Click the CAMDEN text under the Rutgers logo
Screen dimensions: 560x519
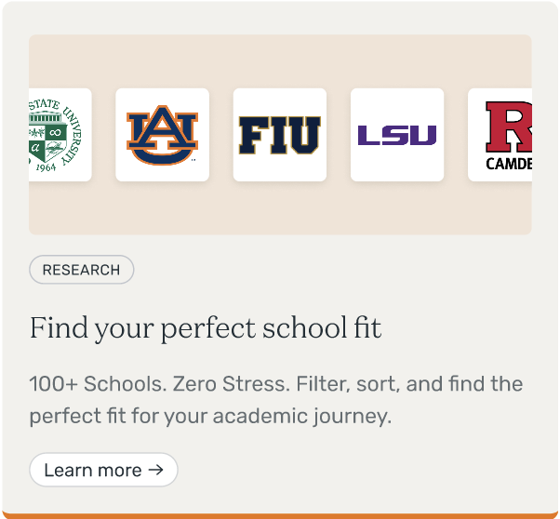[x=509, y=165]
